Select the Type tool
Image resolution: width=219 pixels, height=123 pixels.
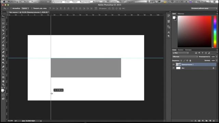[x=3, y=70]
